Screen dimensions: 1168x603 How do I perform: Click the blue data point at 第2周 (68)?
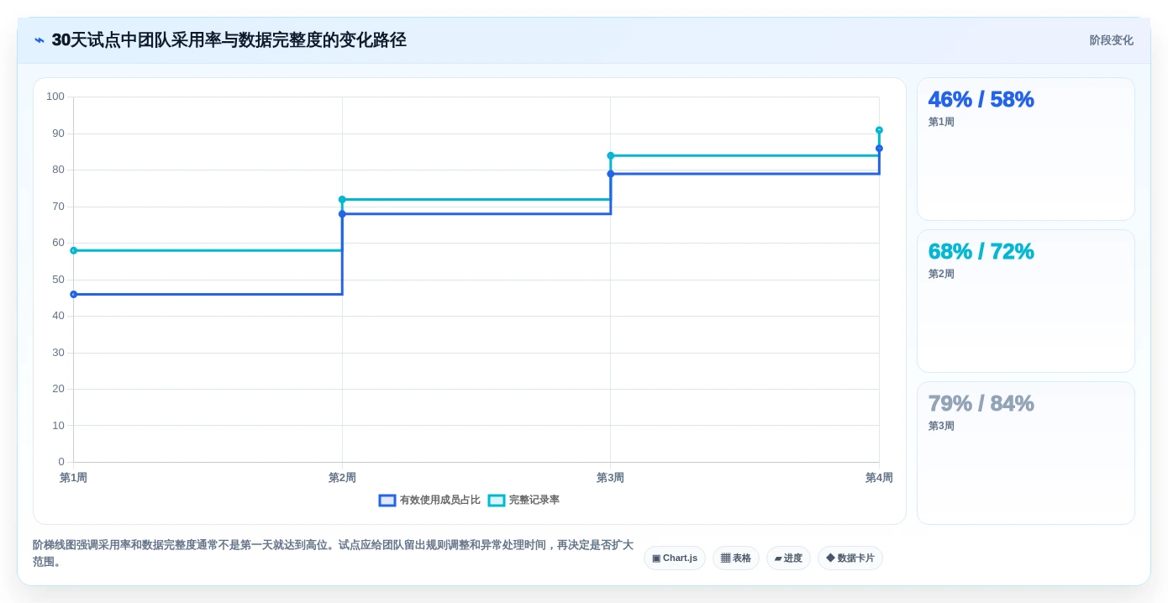tap(342, 213)
